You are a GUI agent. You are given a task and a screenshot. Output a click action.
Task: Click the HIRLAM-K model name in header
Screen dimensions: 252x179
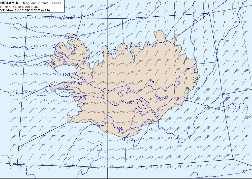click(10, 3)
